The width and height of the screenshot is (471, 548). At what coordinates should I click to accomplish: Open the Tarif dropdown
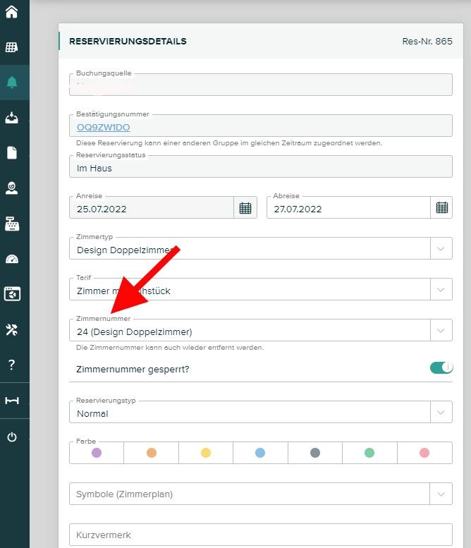[x=441, y=289]
